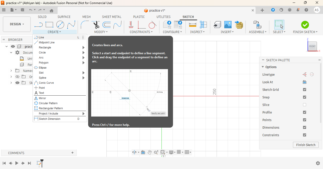Image resolution: width=323 pixels, height=169 pixels.
Task: Click the Play button in timeline
Action: tap(17, 163)
